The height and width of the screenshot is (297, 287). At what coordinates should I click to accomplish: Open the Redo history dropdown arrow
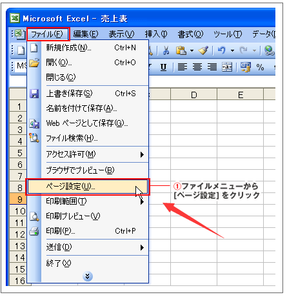[x=254, y=51]
